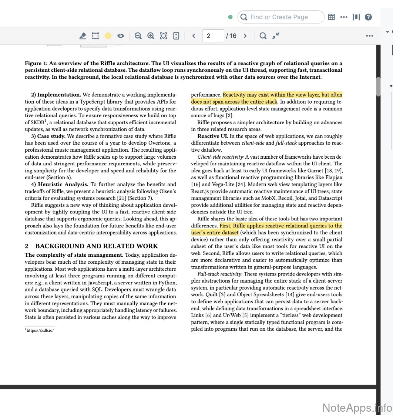
Task: Search within the PDF document
Action: tap(263, 36)
